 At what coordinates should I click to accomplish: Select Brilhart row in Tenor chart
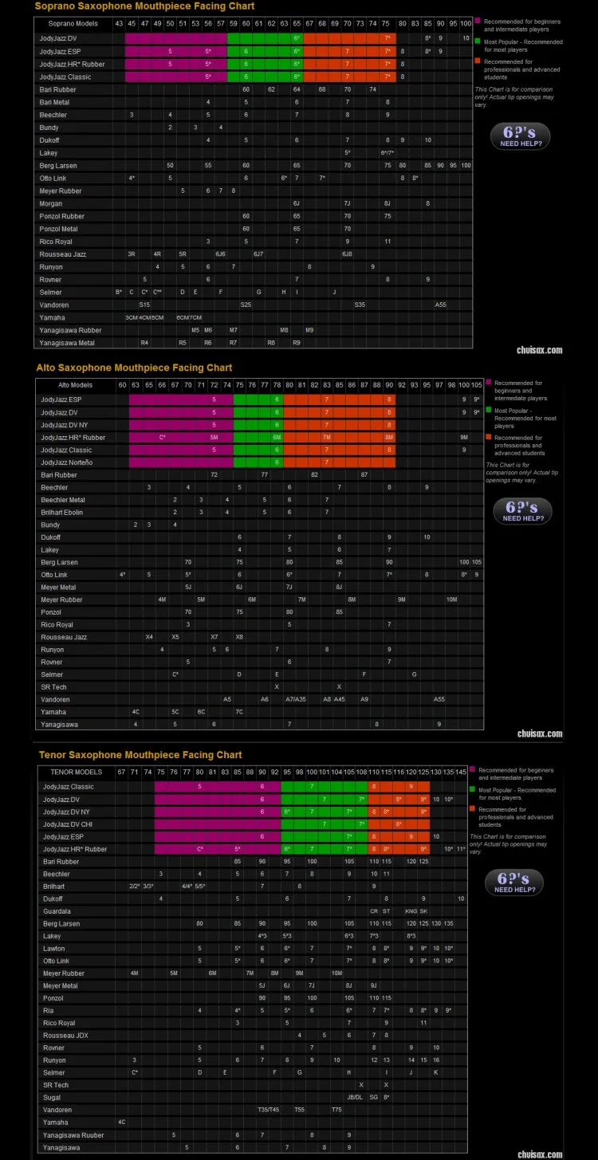[x=254, y=887]
